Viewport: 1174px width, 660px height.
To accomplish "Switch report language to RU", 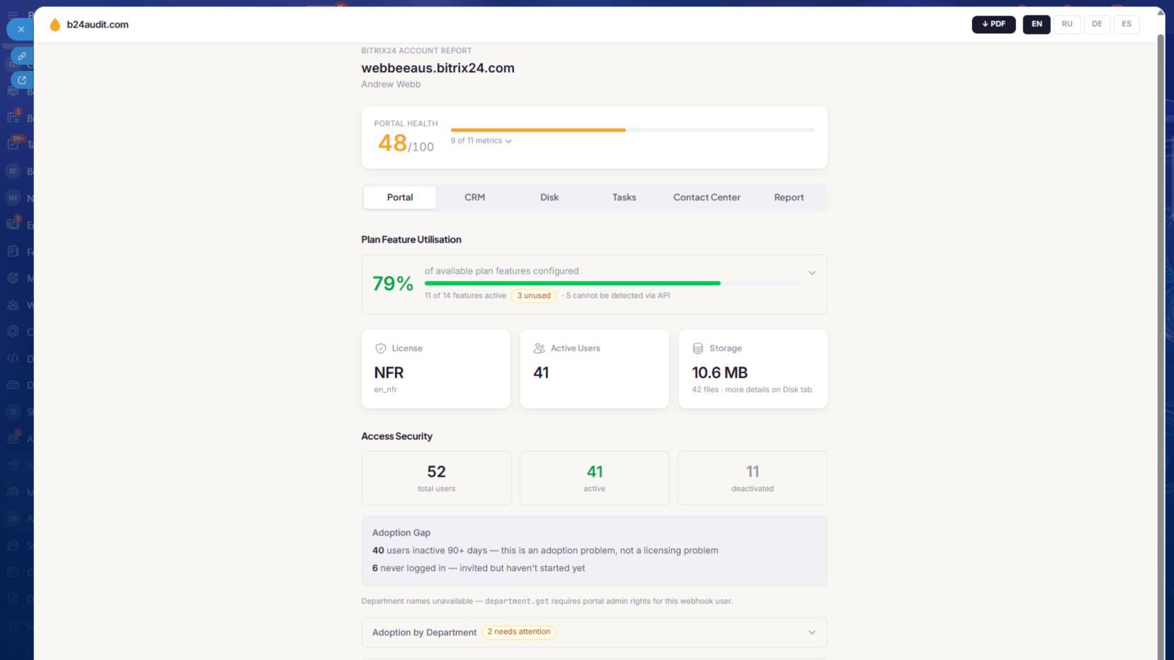I will (x=1067, y=24).
